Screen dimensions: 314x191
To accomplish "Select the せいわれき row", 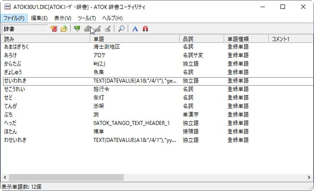I will click(157, 81).
